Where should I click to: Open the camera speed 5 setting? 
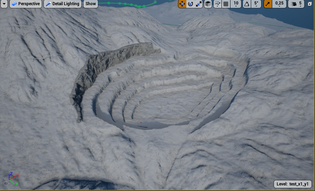coord(296,4)
